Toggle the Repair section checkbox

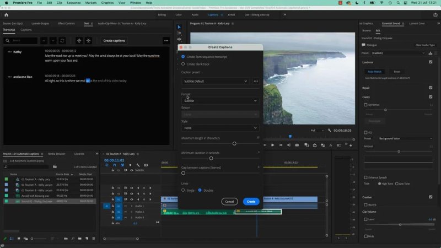(x=431, y=88)
